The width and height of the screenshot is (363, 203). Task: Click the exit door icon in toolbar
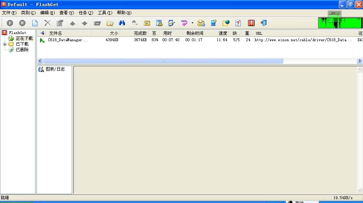[x=264, y=23]
